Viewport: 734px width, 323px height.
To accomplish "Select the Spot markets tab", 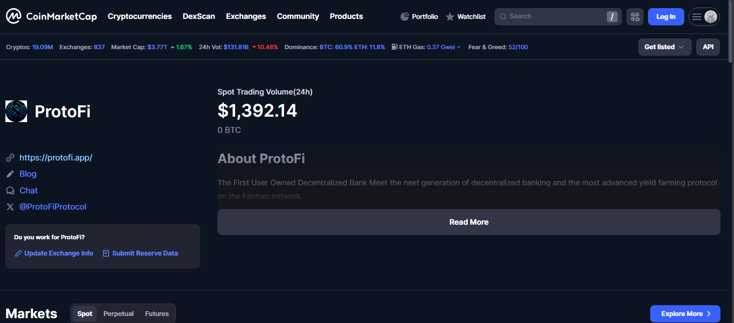I will (84, 314).
